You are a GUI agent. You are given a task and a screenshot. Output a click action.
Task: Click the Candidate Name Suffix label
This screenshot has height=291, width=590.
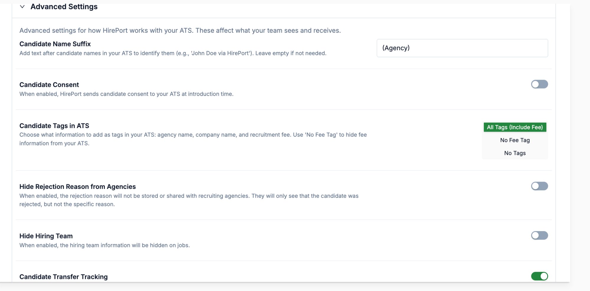[55, 44]
